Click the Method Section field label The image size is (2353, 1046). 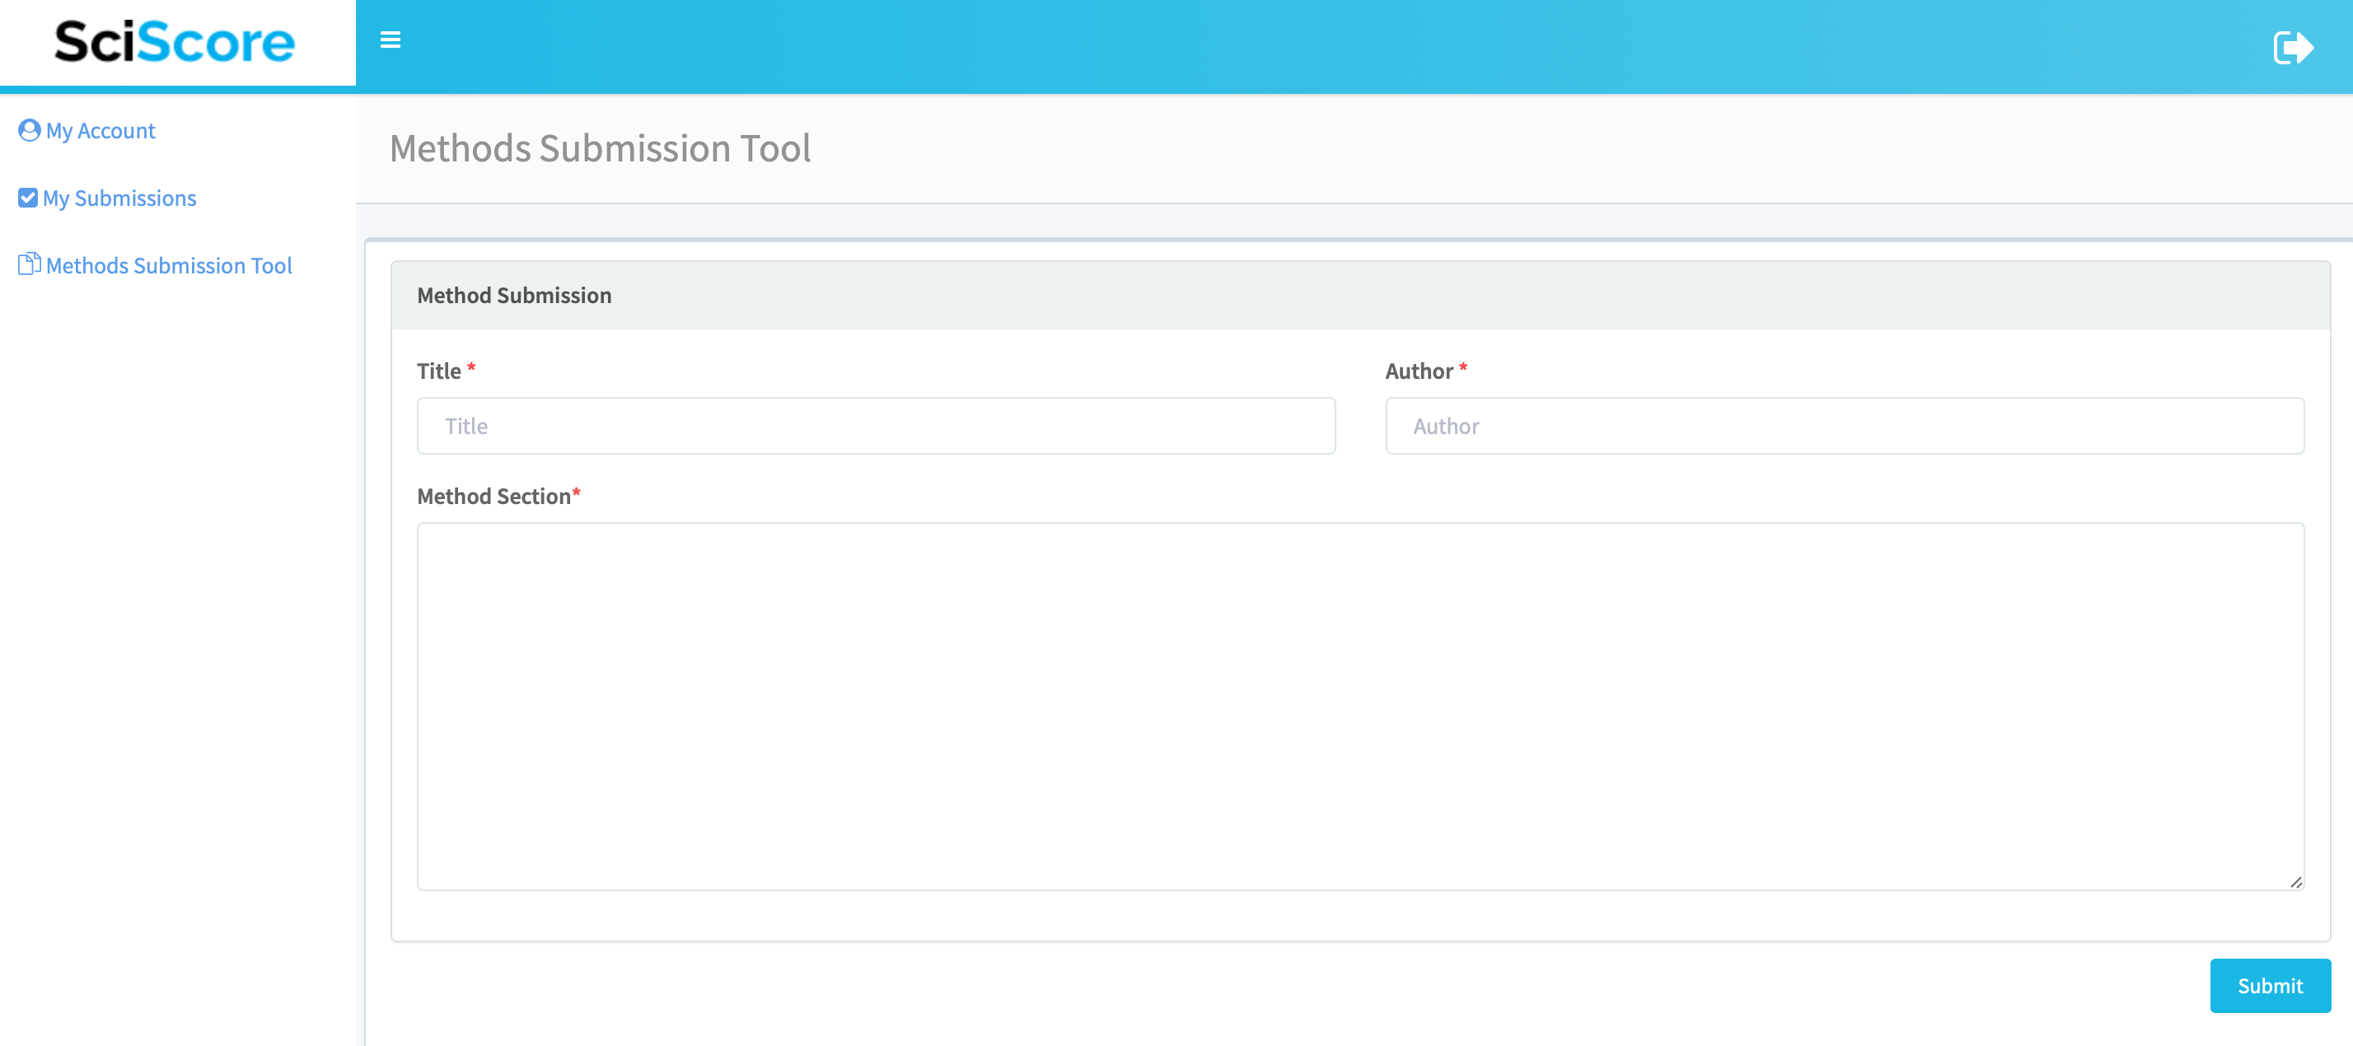pyautogui.click(x=494, y=496)
